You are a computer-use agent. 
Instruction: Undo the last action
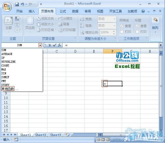pyautogui.click(x=22, y=4)
